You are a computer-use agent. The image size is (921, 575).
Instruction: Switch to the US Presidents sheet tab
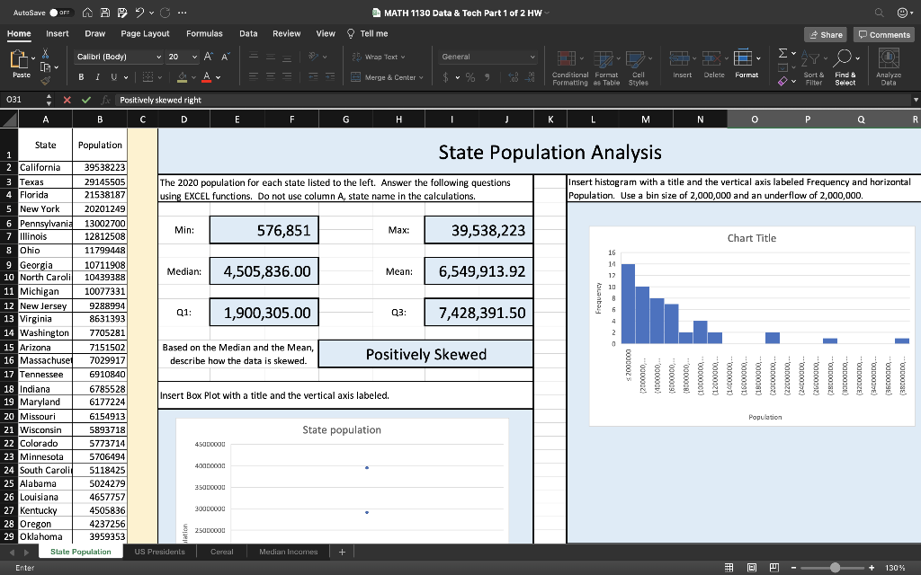click(159, 552)
